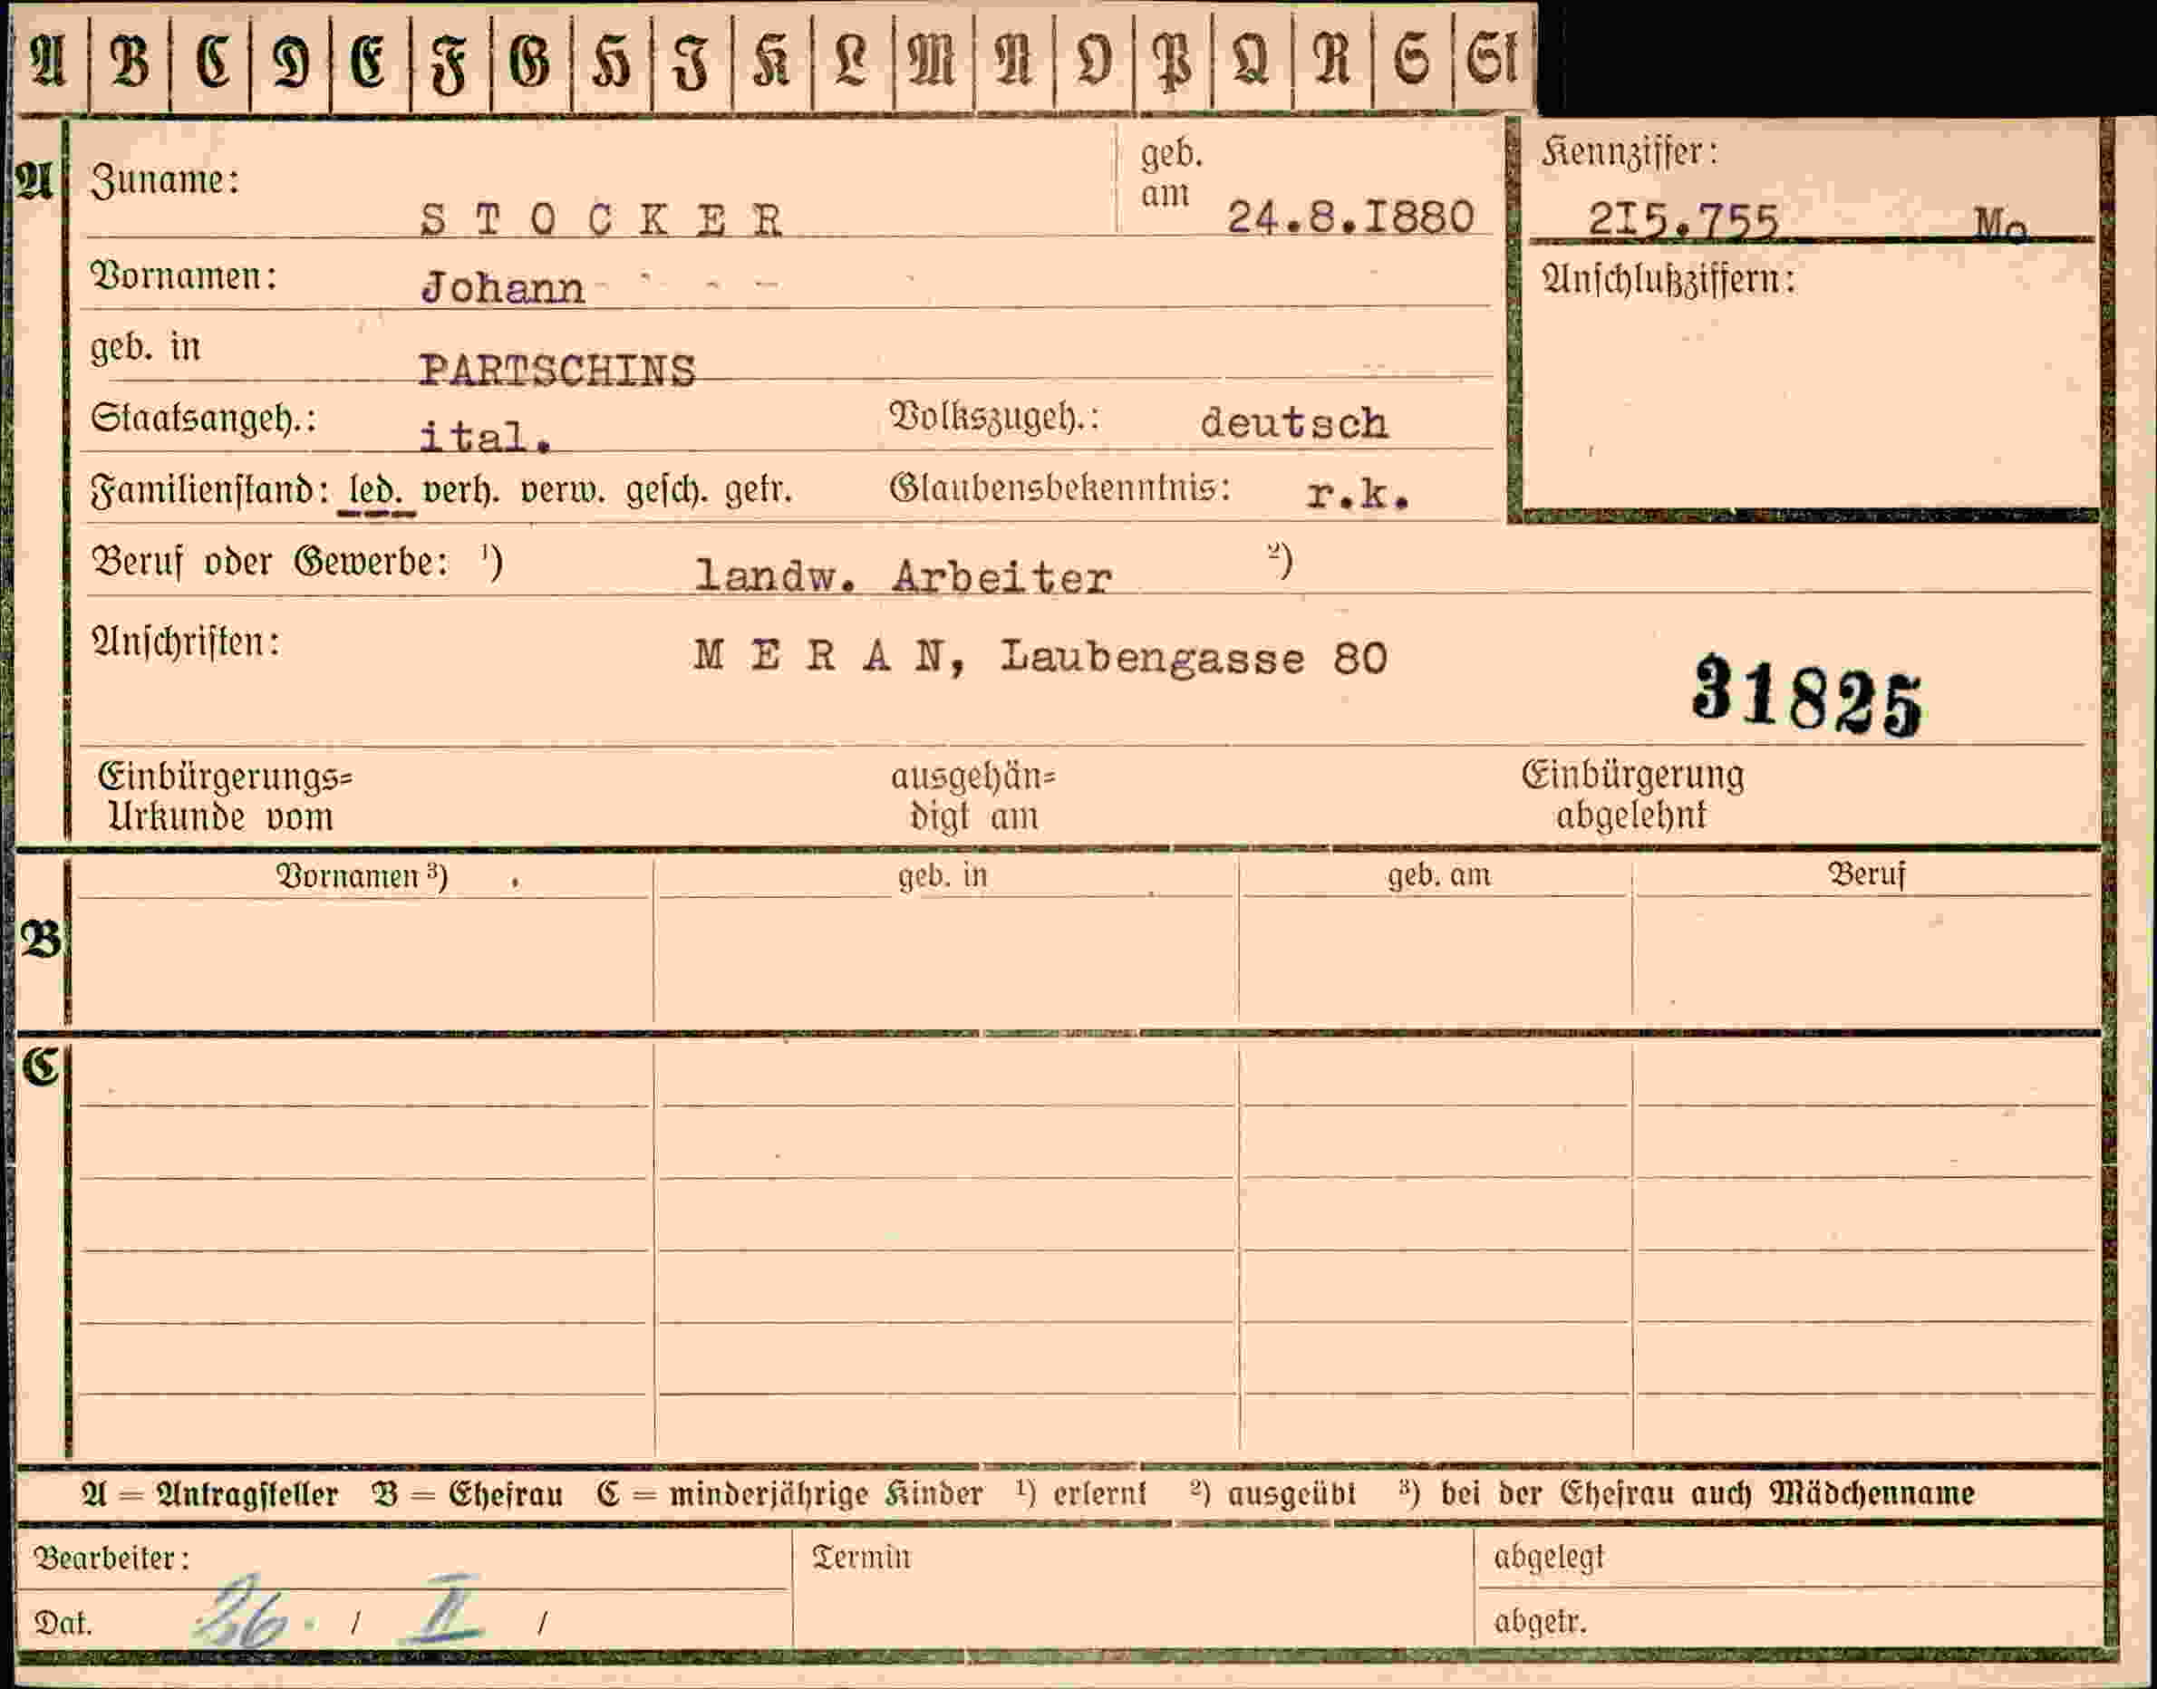The height and width of the screenshot is (1689, 2157).
Task: Select the alphabet tab letter G
Action: coord(530,61)
